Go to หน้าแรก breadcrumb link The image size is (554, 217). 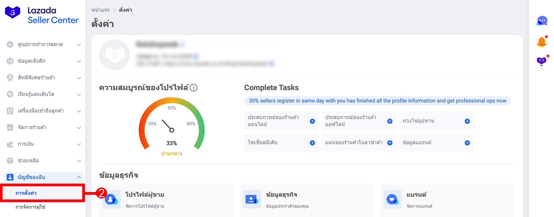(100, 10)
